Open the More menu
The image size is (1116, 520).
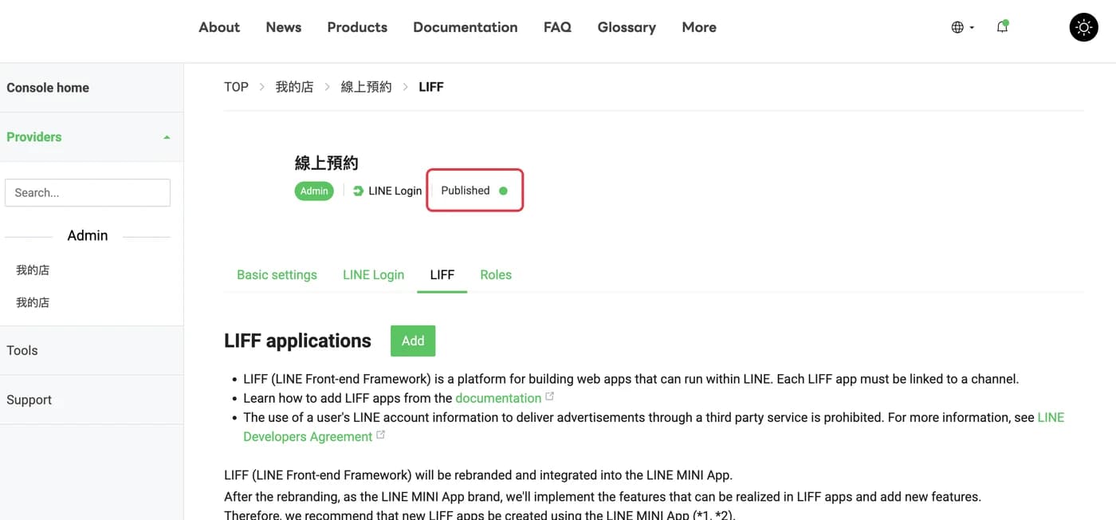(699, 27)
